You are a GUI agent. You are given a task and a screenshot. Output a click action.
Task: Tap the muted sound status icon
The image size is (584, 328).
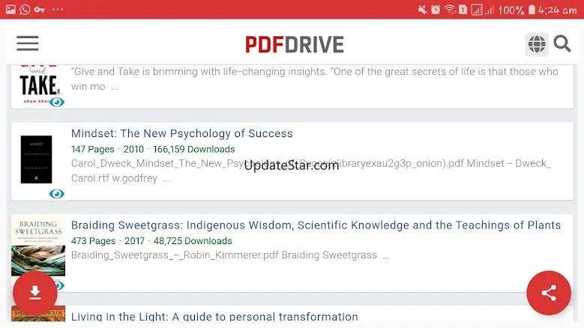(x=422, y=10)
